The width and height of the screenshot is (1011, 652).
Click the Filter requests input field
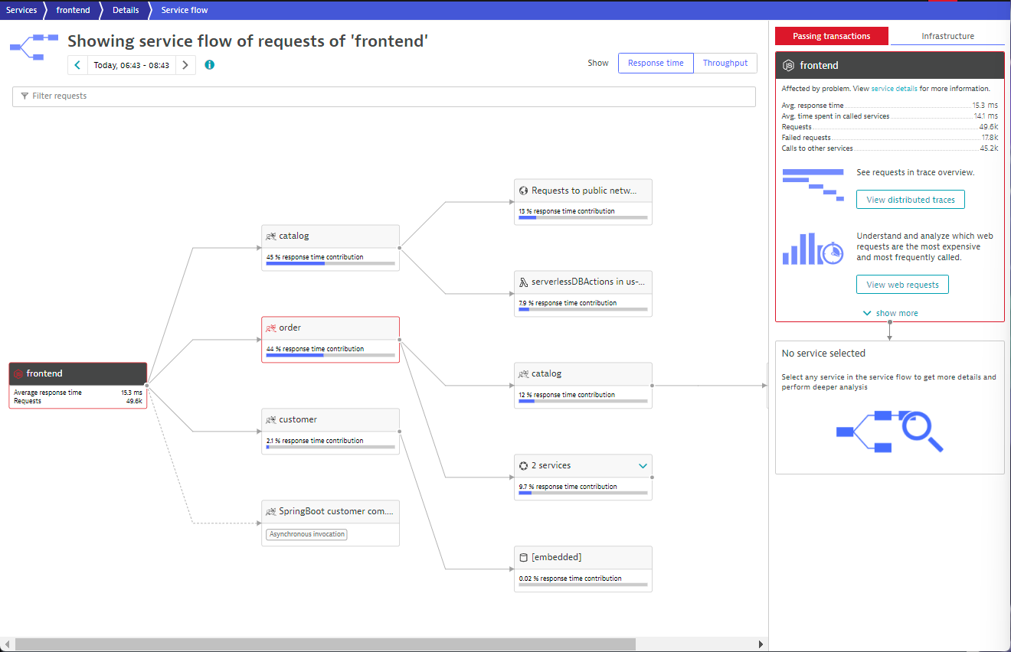click(383, 96)
